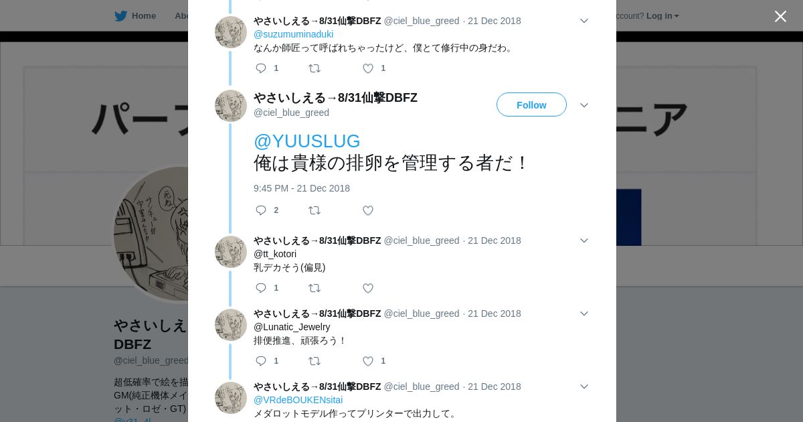Follow the @ciel_blue_greed account
Image resolution: width=803 pixels, height=422 pixels.
pyautogui.click(x=531, y=104)
